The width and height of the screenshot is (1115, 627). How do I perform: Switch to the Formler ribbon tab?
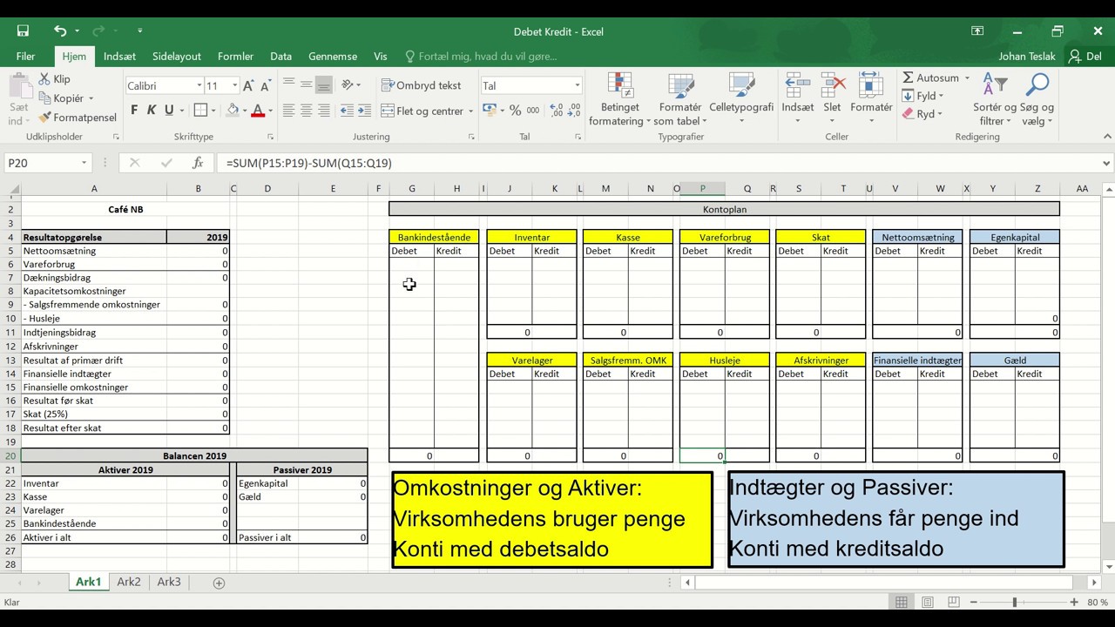235,56
